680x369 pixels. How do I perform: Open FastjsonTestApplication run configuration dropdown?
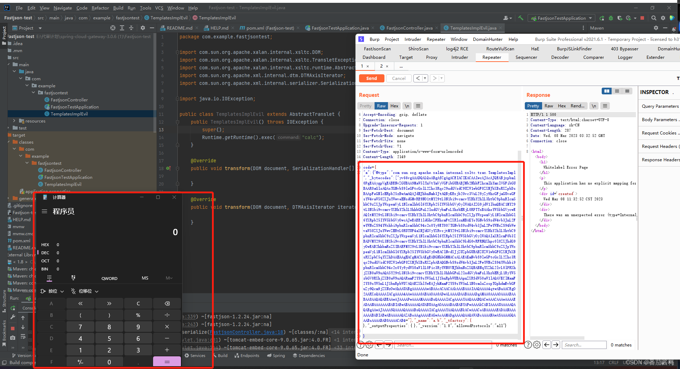[561, 18]
